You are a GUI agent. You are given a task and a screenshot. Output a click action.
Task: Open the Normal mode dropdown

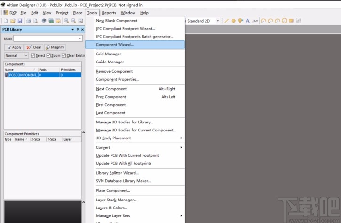(x=25, y=55)
